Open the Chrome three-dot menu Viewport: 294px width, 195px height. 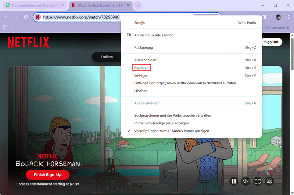tap(288, 17)
